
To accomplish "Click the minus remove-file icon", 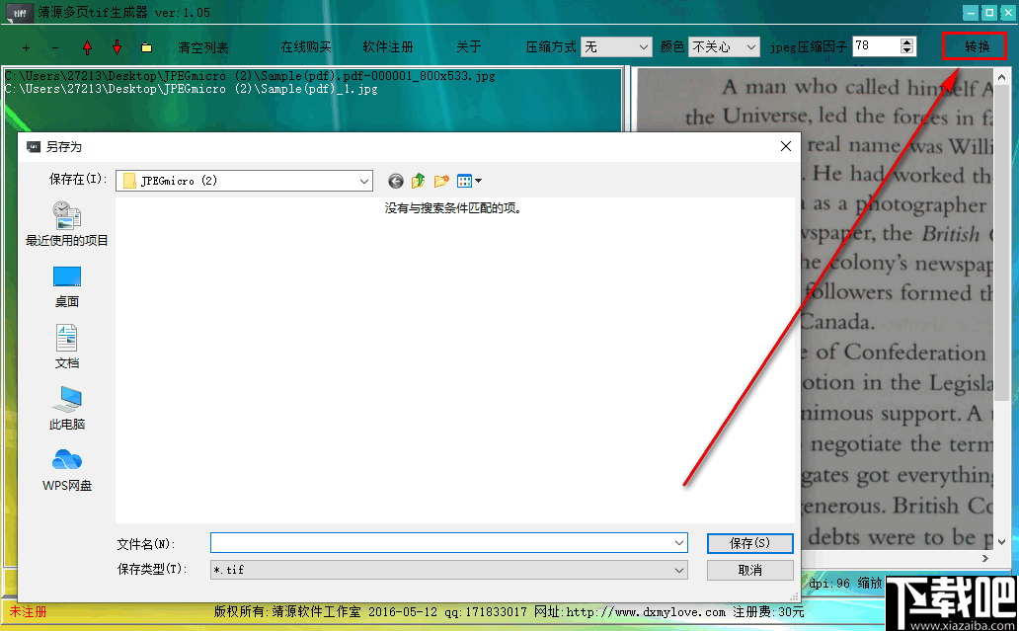I will click(54, 47).
